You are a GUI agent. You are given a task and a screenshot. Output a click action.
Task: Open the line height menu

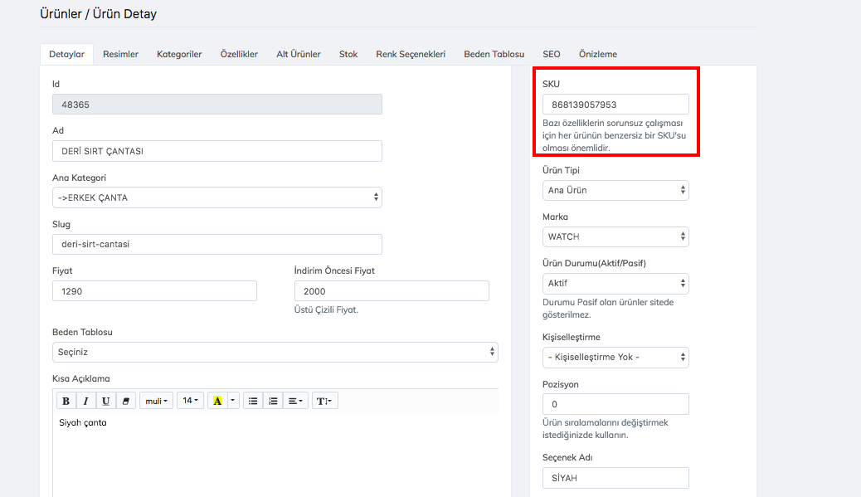tap(325, 401)
